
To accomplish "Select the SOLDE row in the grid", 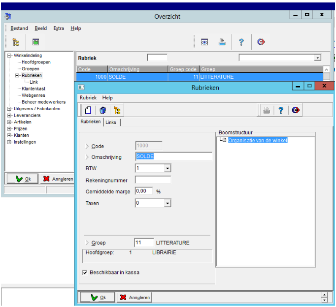I will point(200,77).
